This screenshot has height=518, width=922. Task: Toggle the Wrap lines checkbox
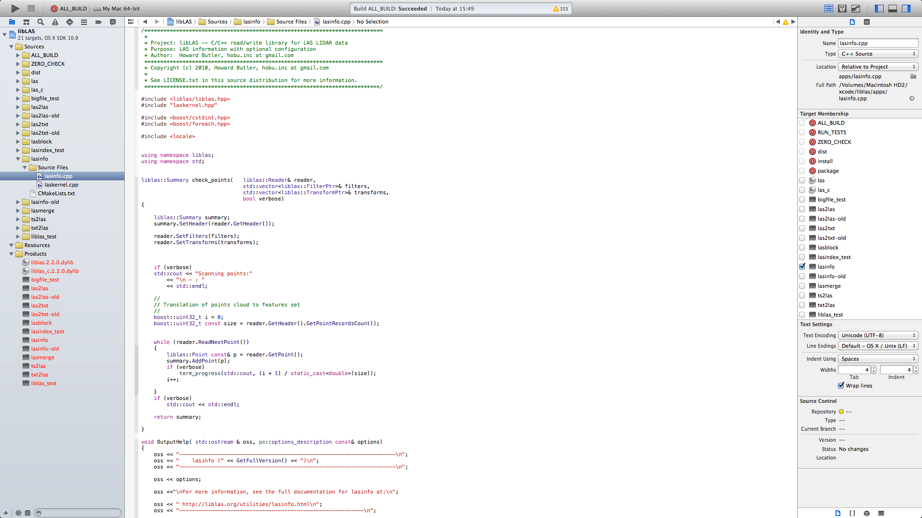click(841, 386)
